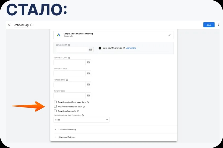Open help for delivery data
The image size is (223, 148).
78,111
